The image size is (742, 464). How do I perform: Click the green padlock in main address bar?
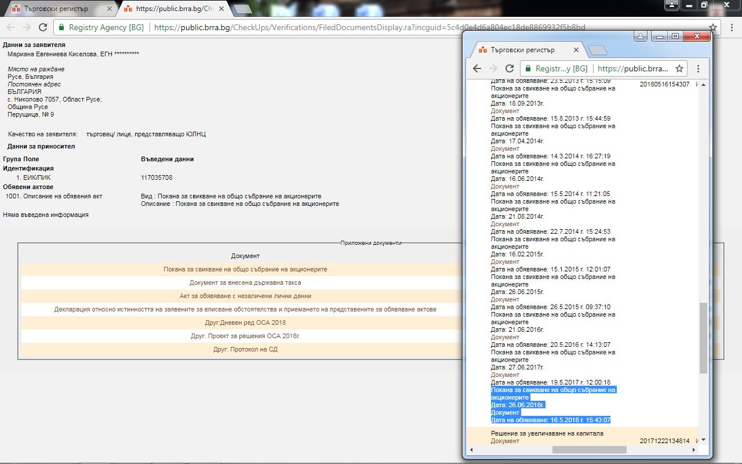click(61, 27)
